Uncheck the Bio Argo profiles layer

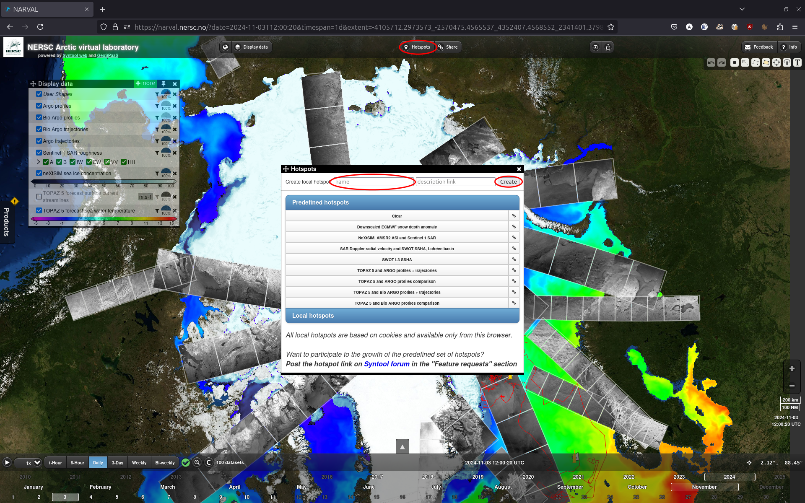point(39,117)
